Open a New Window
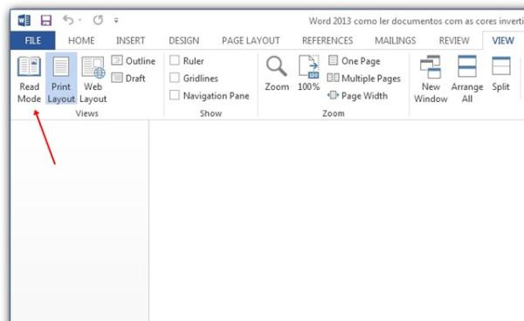Image resolution: width=524 pixels, height=321 pixels. pyautogui.click(x=431, y=79)
